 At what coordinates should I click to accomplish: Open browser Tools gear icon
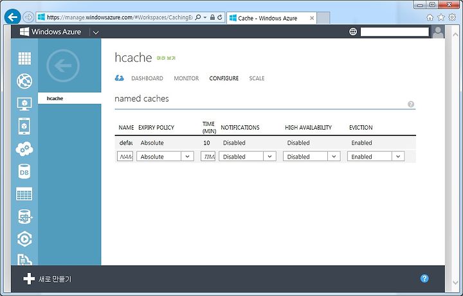452,17
